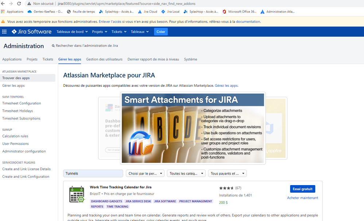Screen dimensions: 364x221
Task: Open Create and Link License Details
Action: (x=27, y=169)
